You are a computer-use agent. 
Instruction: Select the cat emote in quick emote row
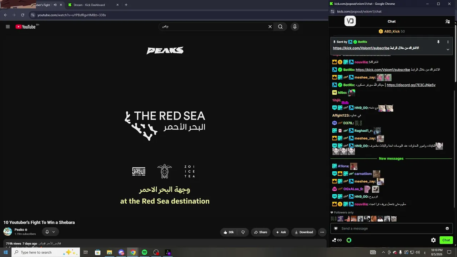point(393,219)
